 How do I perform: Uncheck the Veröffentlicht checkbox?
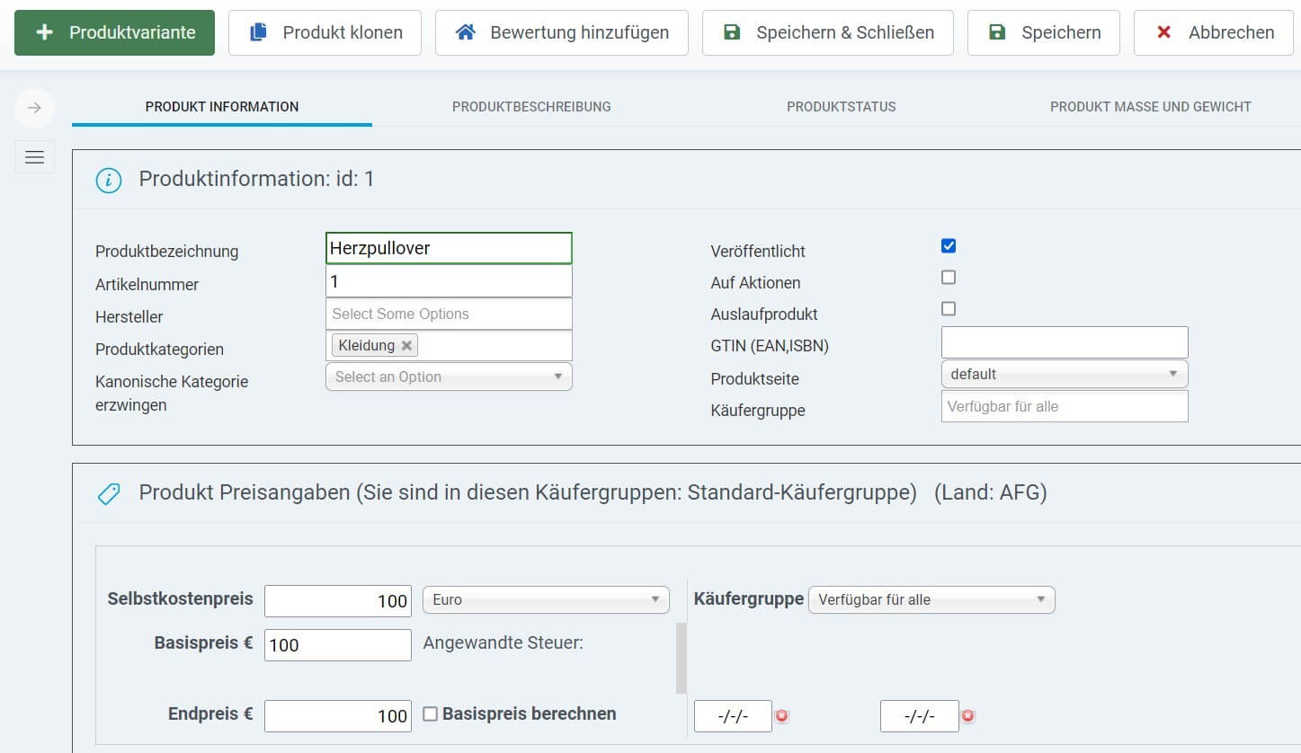[949, 246]
